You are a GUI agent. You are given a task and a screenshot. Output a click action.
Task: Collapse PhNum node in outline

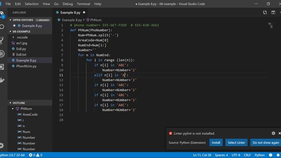click(13, 108)
